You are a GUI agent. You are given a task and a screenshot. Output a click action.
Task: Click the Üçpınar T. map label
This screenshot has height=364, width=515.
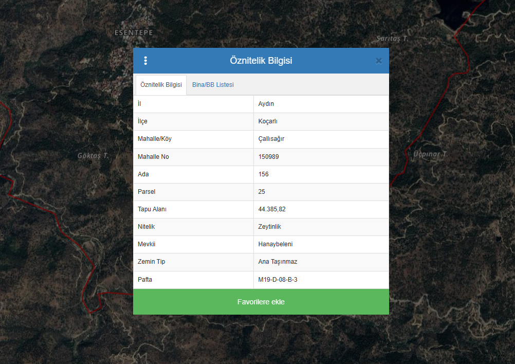tap(431, 154)
